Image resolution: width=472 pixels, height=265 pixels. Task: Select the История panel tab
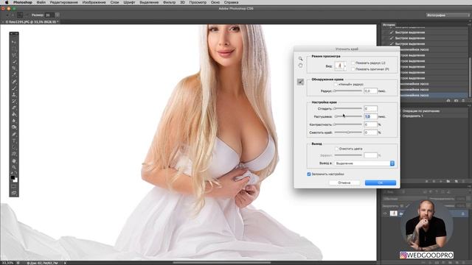[x=389, y=25]
